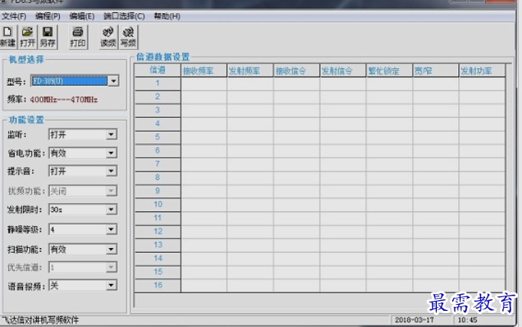Select channel row 16 header
This screenshot has height=327, width=522.
coord(158,286)
